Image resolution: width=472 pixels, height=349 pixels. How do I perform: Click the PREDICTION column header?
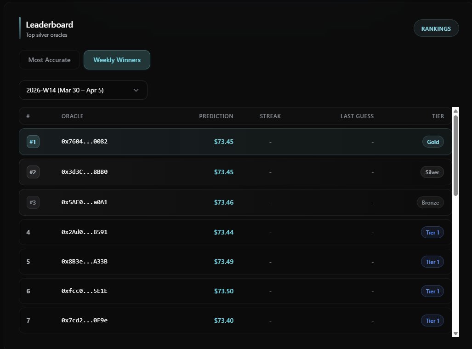click(216, 116)
